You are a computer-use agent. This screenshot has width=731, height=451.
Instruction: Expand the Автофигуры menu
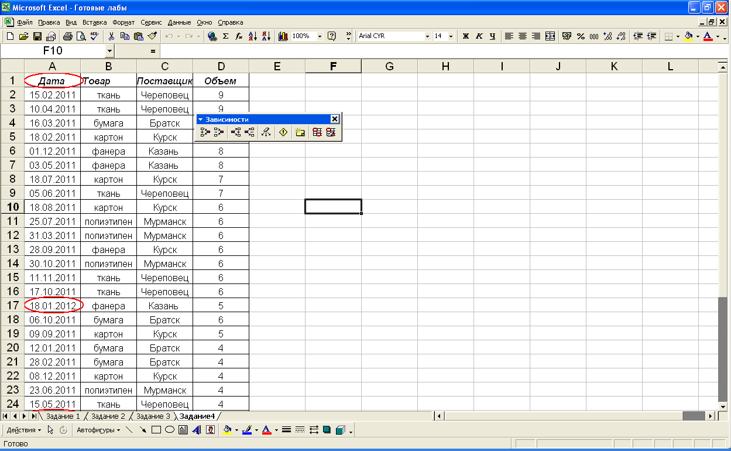click(98, 430)
